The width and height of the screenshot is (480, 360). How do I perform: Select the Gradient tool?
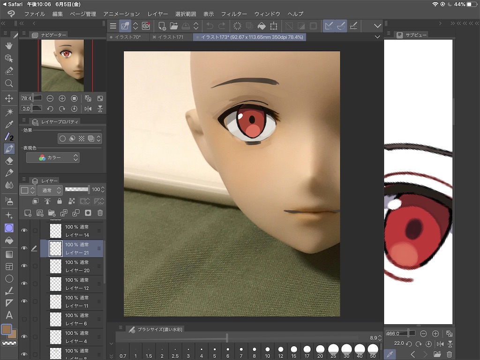(9, 255)
